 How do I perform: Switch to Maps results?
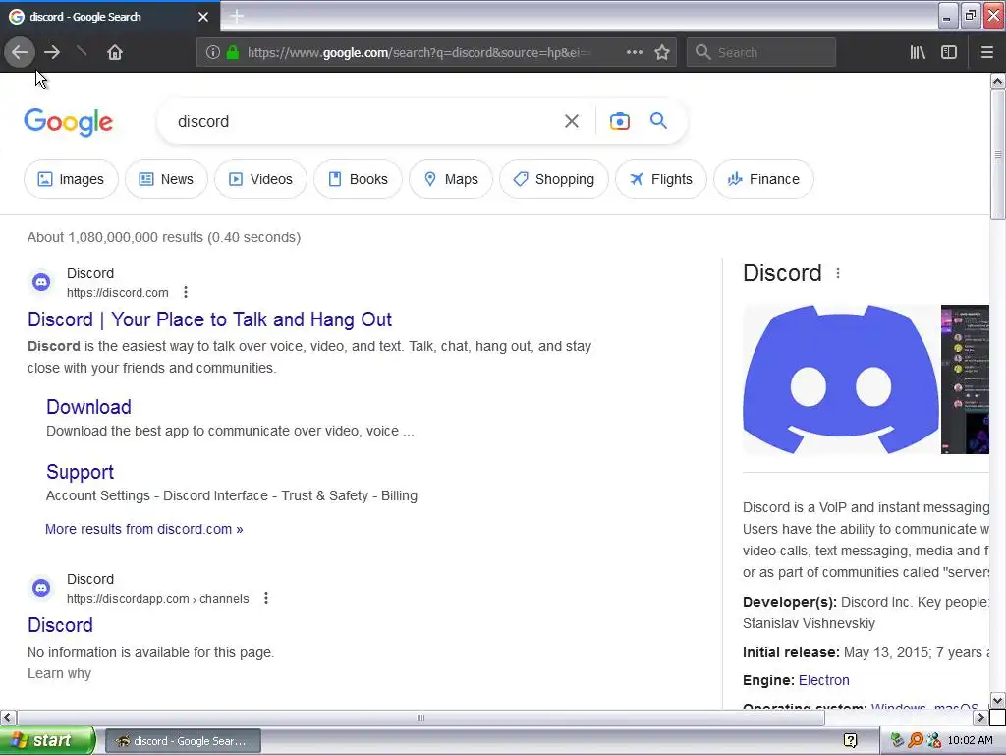point(451,179)
